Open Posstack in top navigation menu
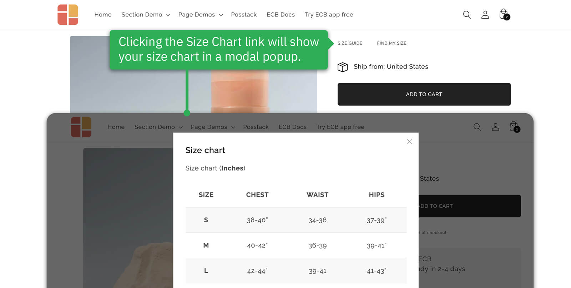This screenshot has width=571, height=288. coord(244,15)
